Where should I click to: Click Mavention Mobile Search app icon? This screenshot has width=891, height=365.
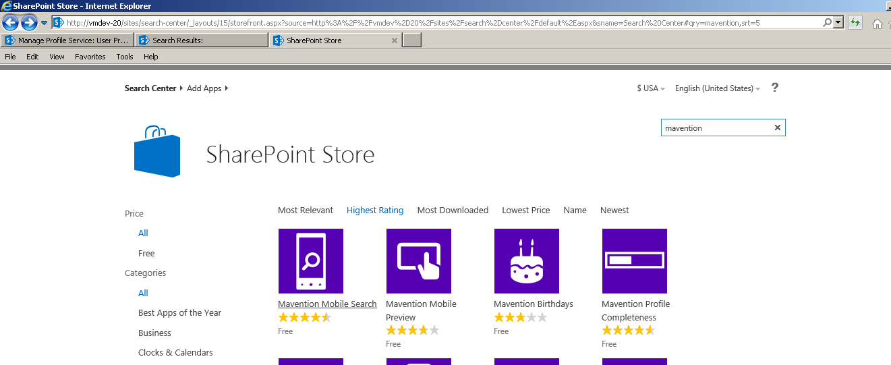[x=311, y=261]
